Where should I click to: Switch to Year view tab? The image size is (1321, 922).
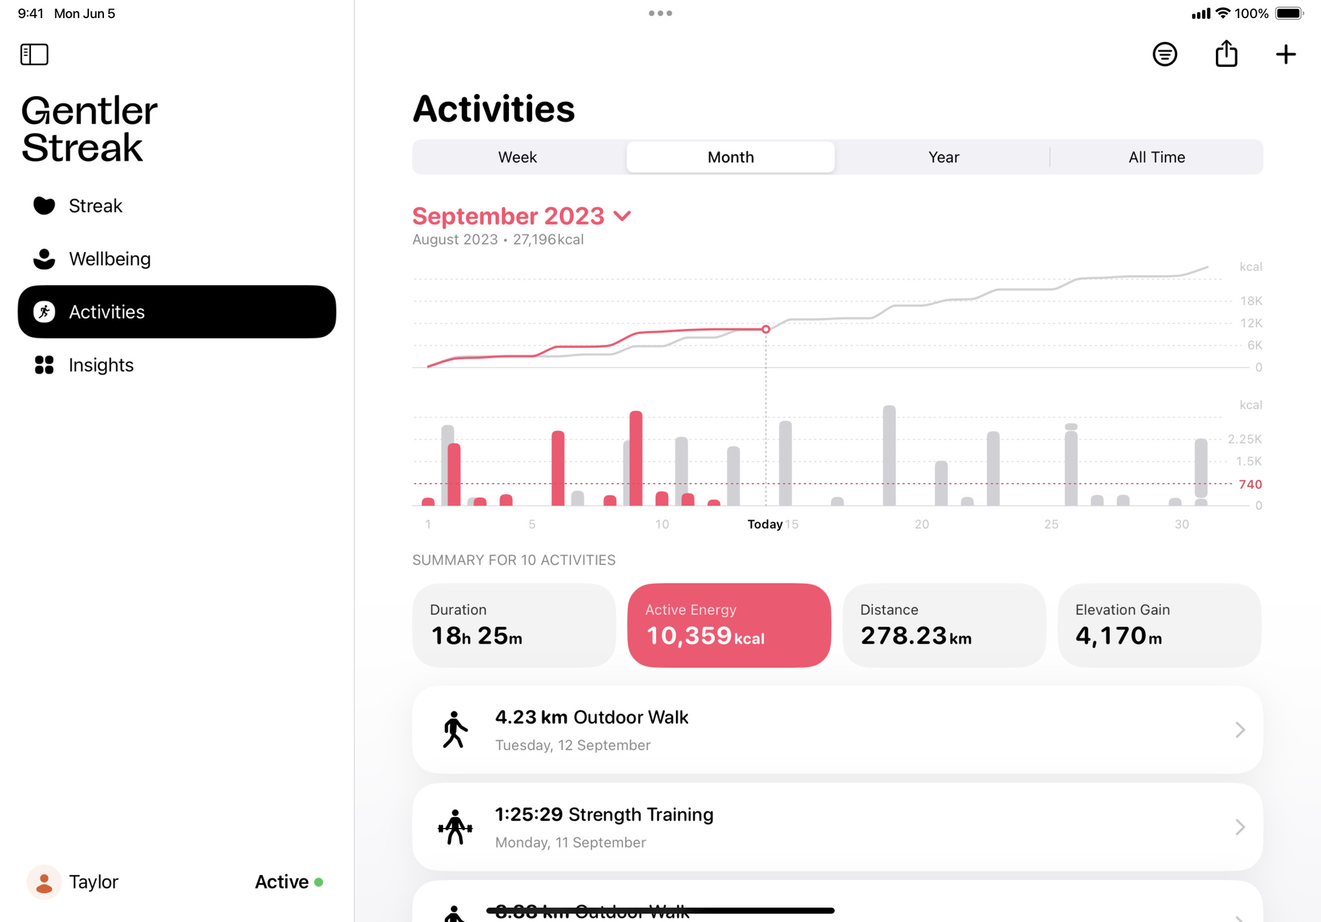[942, 155]
